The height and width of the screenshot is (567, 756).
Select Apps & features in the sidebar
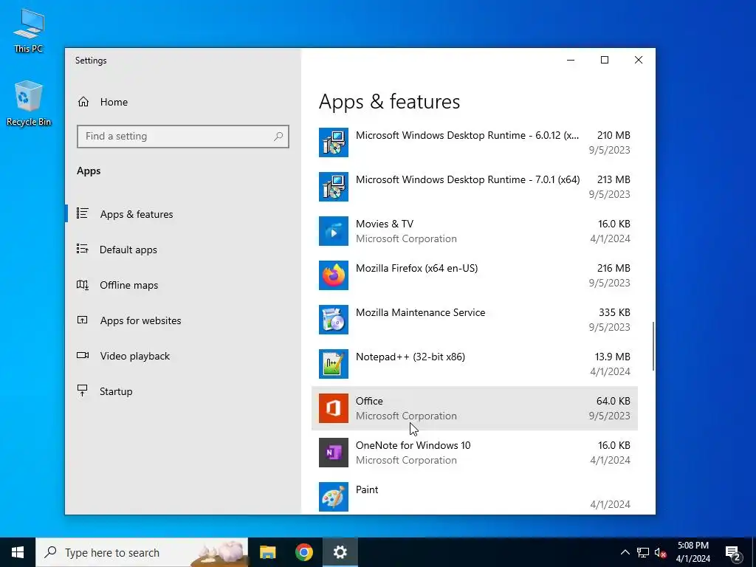137,214
